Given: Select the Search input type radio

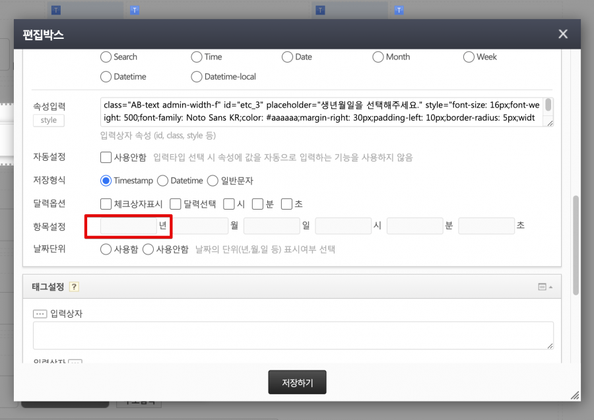Looking at the screenshot, I should [106, 57].
